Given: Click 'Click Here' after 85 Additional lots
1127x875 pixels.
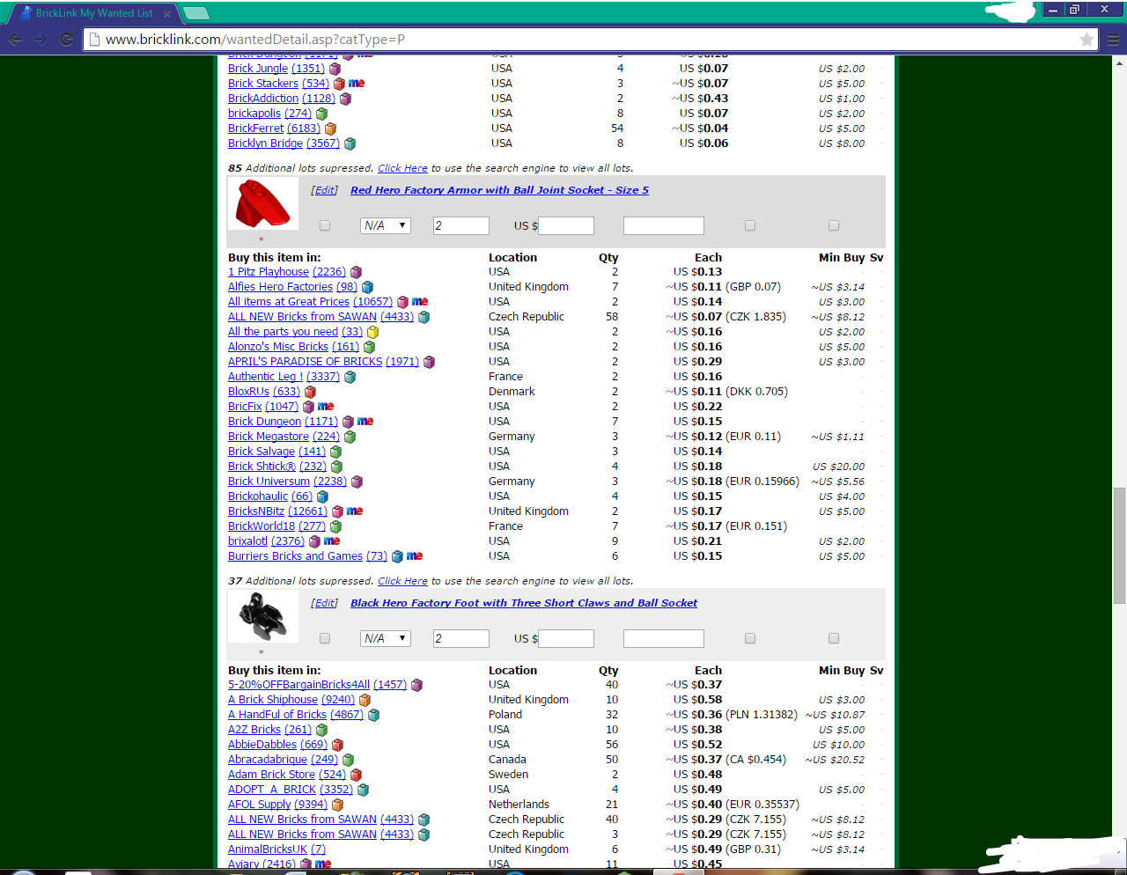Looking at the screenshot, I should point(402,169).
